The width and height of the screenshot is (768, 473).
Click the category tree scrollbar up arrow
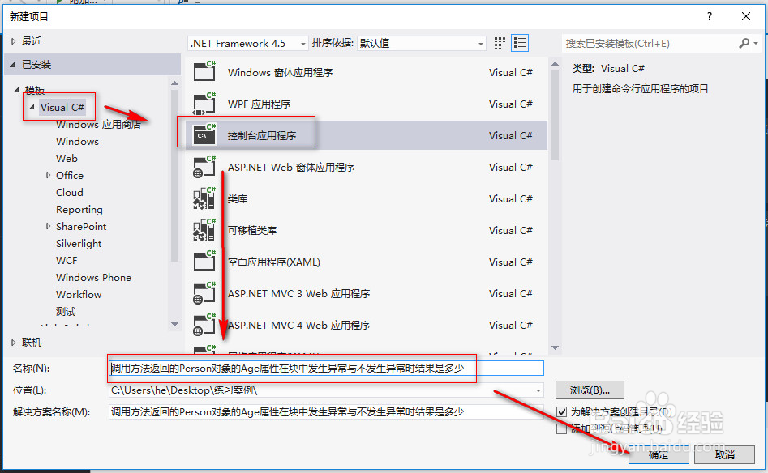175,83
